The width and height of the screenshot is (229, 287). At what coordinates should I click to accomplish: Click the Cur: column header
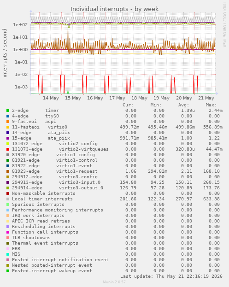128,105
